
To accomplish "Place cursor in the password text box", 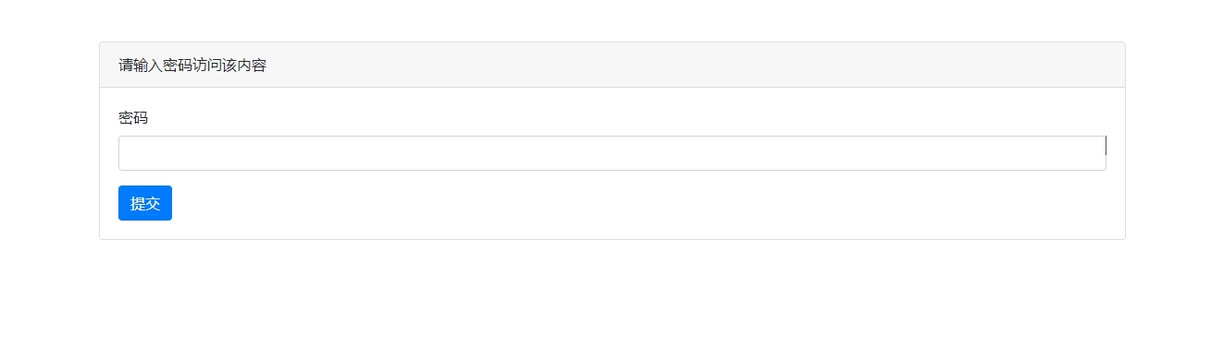I will (x=612, y=153).
